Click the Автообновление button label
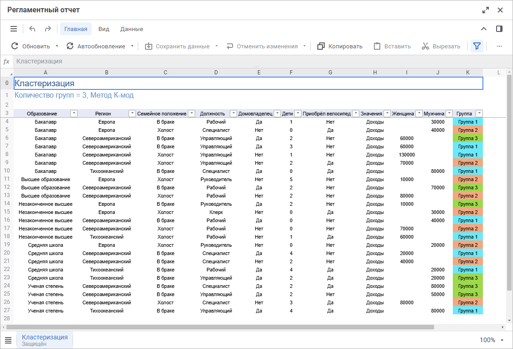 coord(101,47)
